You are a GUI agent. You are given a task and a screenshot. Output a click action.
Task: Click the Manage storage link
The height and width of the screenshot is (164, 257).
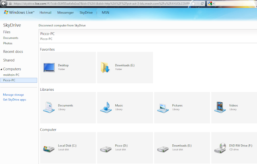(x=13, y=95)
